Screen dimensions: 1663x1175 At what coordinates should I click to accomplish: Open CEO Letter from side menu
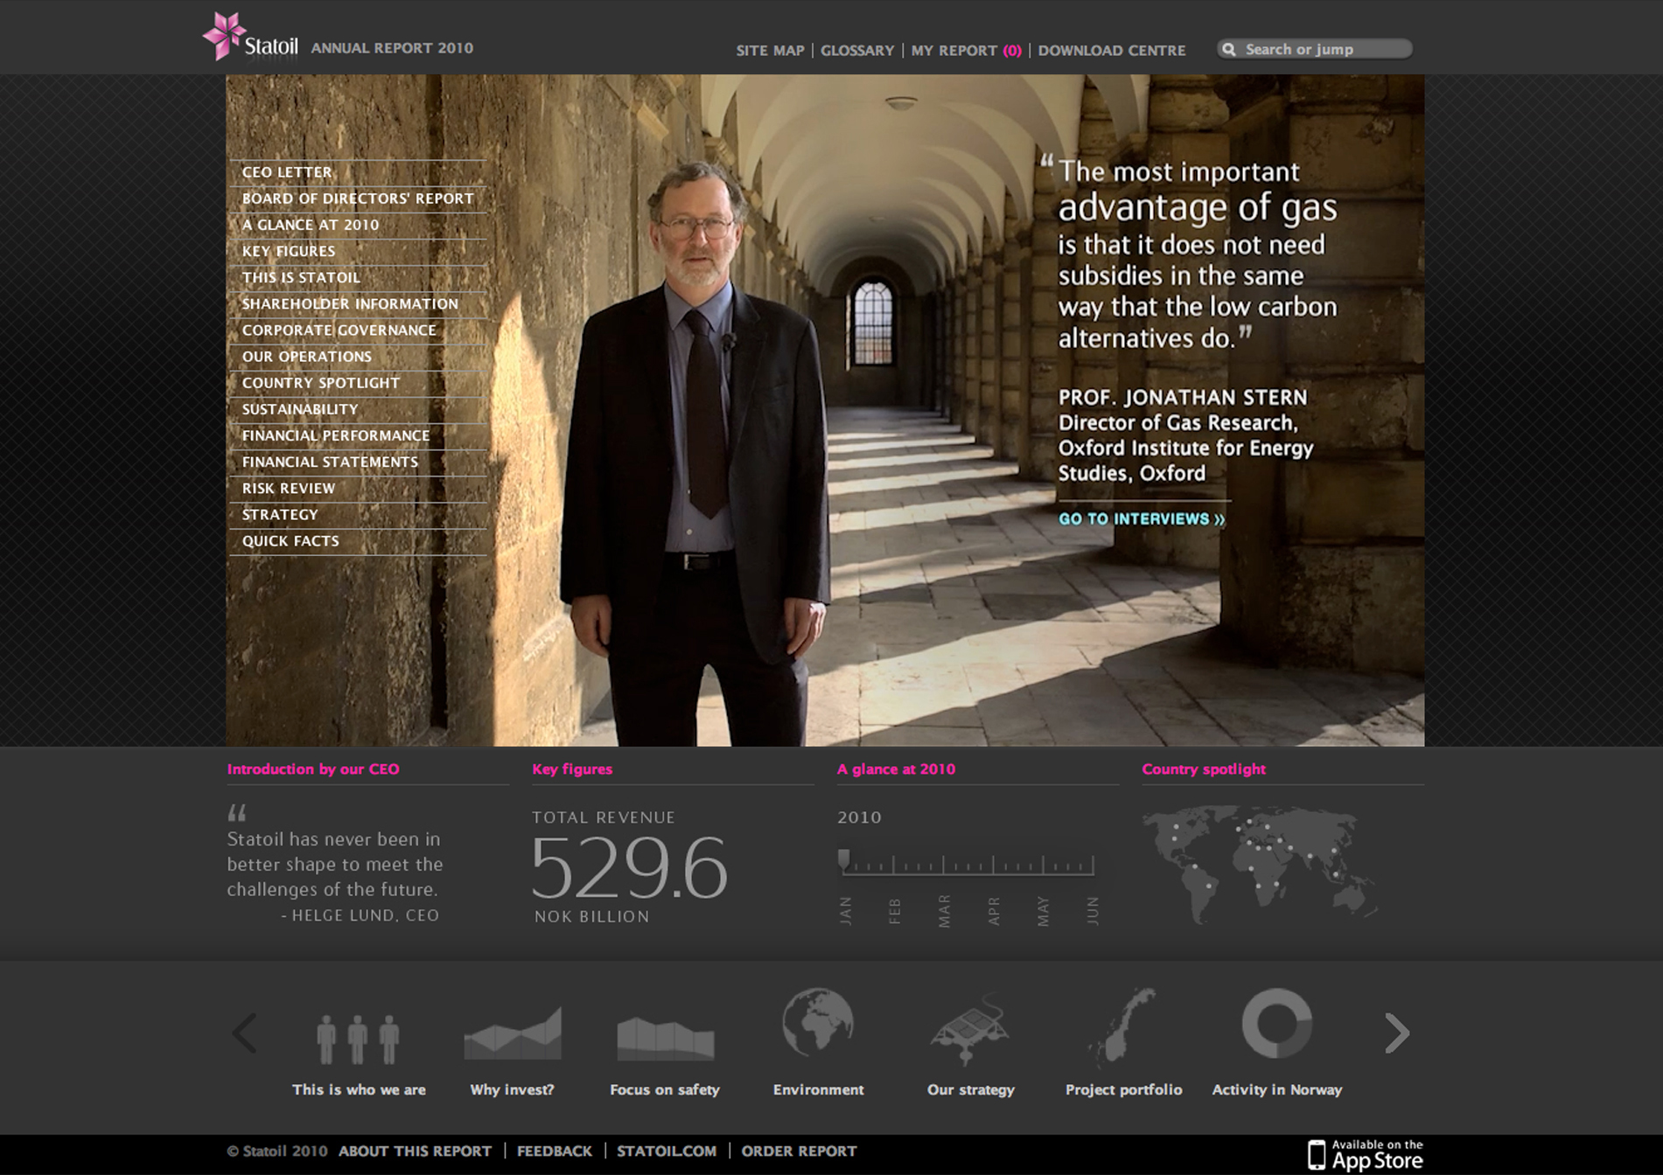click(287, 172)
